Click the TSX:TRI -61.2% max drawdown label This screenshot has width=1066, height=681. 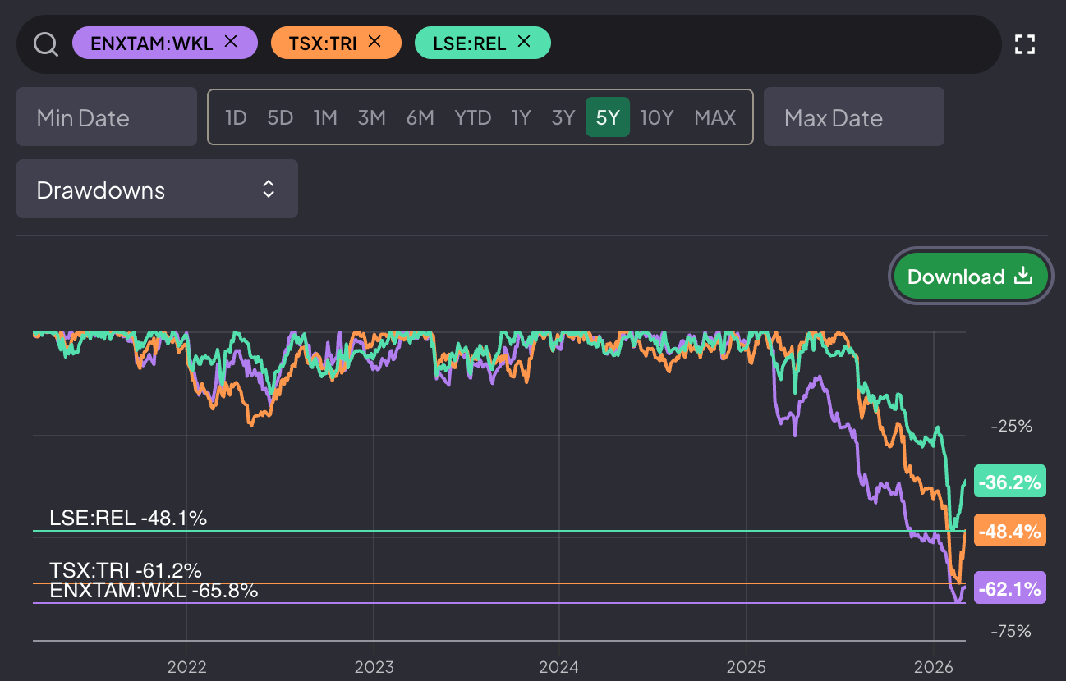pos(126,570)
